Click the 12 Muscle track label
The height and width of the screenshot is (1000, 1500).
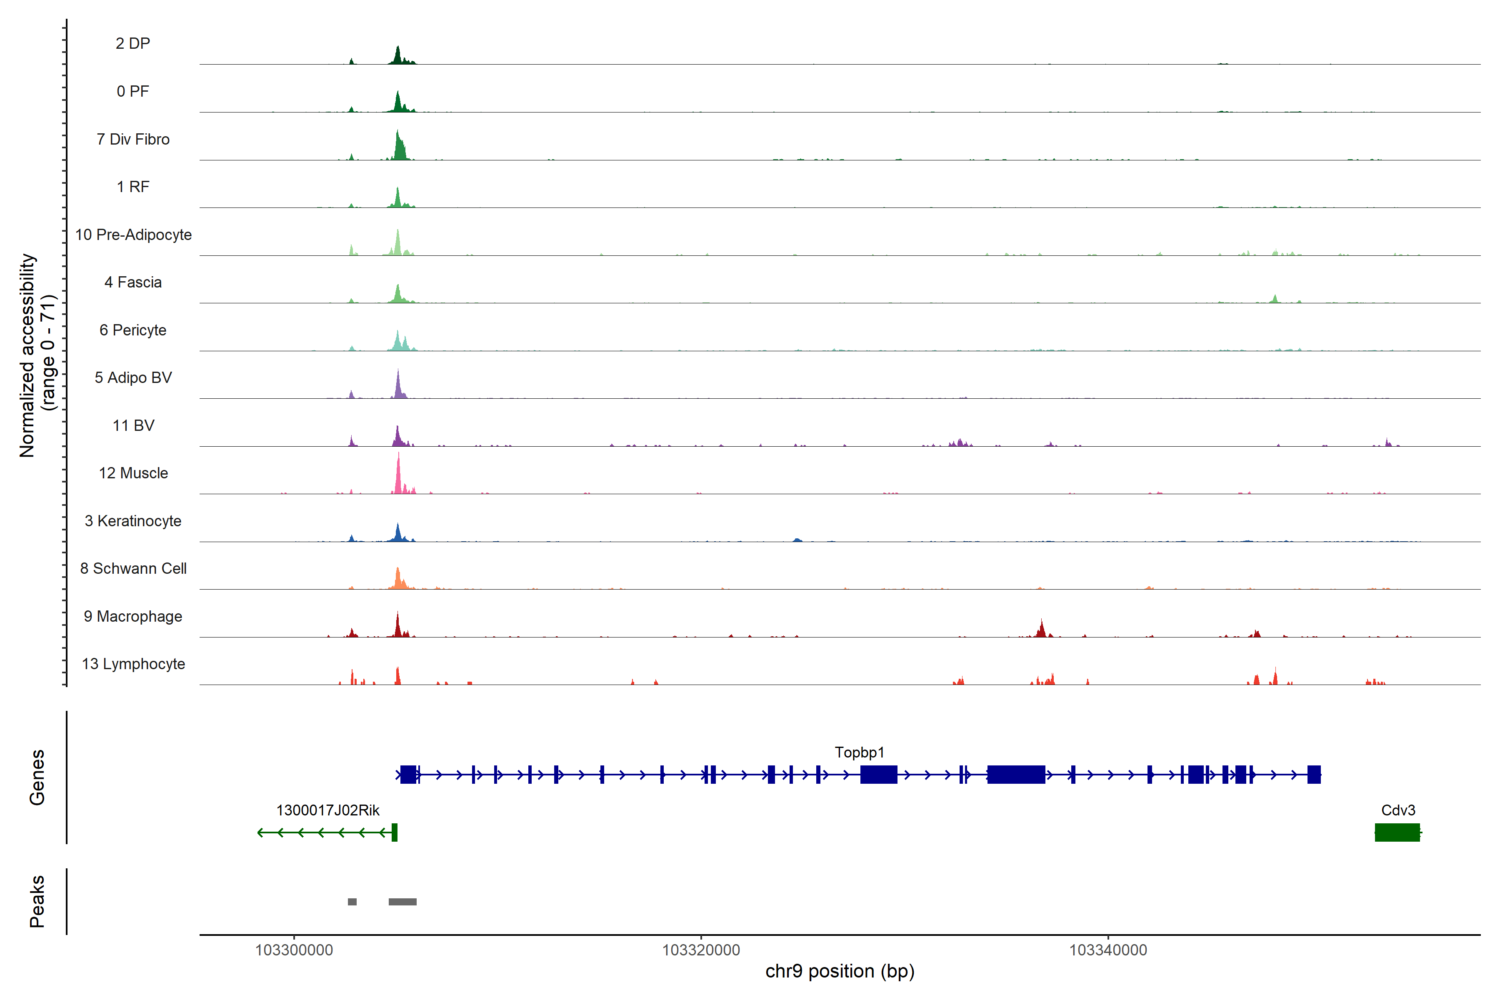[133, 473]
